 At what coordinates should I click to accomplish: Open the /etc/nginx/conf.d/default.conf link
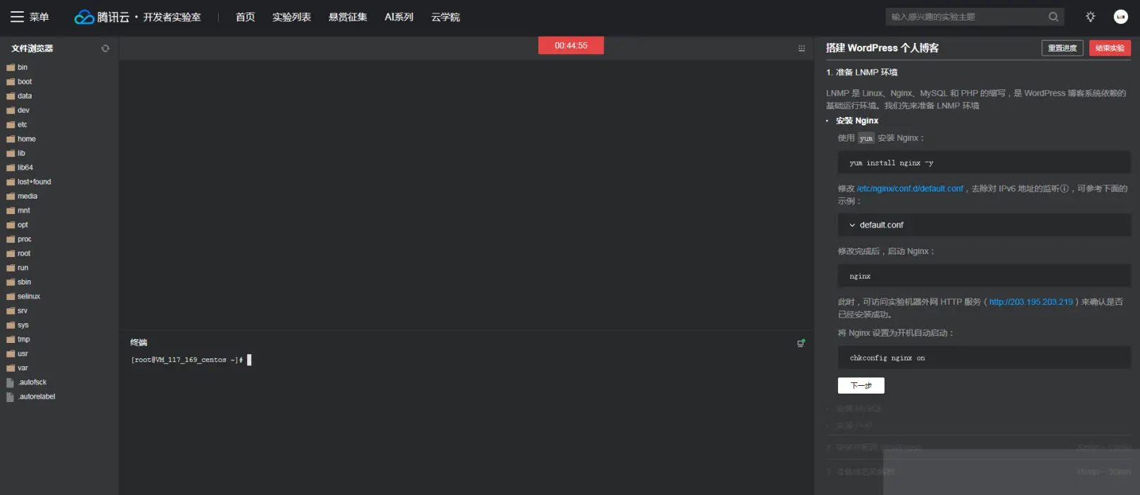coord(910,189)
